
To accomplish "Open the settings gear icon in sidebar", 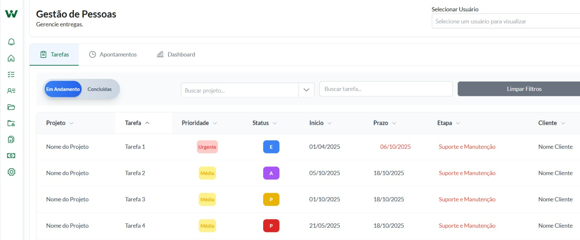I will click(x=11, y=172).
